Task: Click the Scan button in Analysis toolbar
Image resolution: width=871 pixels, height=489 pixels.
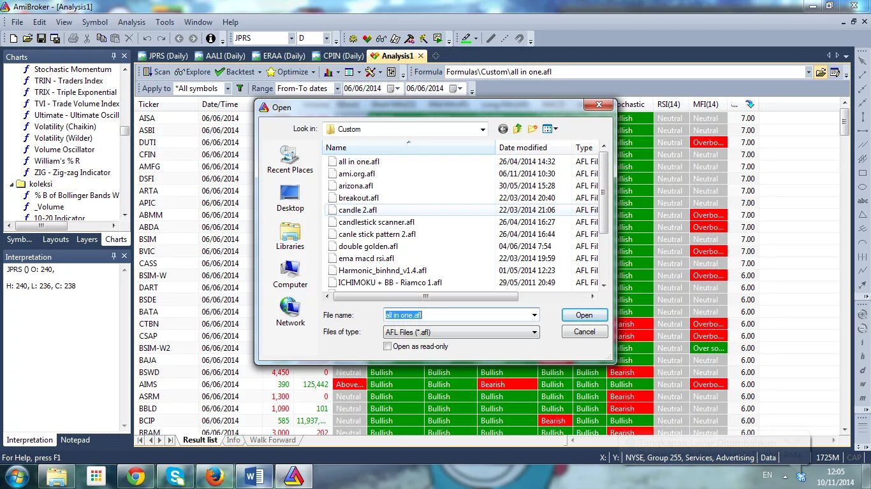Action: click(x=156, y=72)
